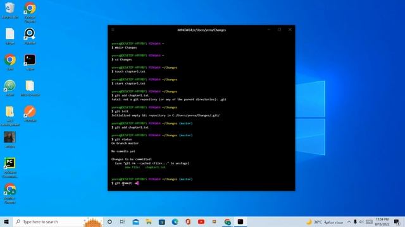Open the bottom Google Chrome profile shortcut

[x=10, y=194]
